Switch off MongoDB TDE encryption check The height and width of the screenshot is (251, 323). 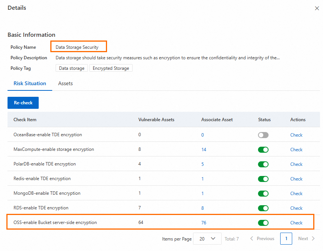point(263,194)
